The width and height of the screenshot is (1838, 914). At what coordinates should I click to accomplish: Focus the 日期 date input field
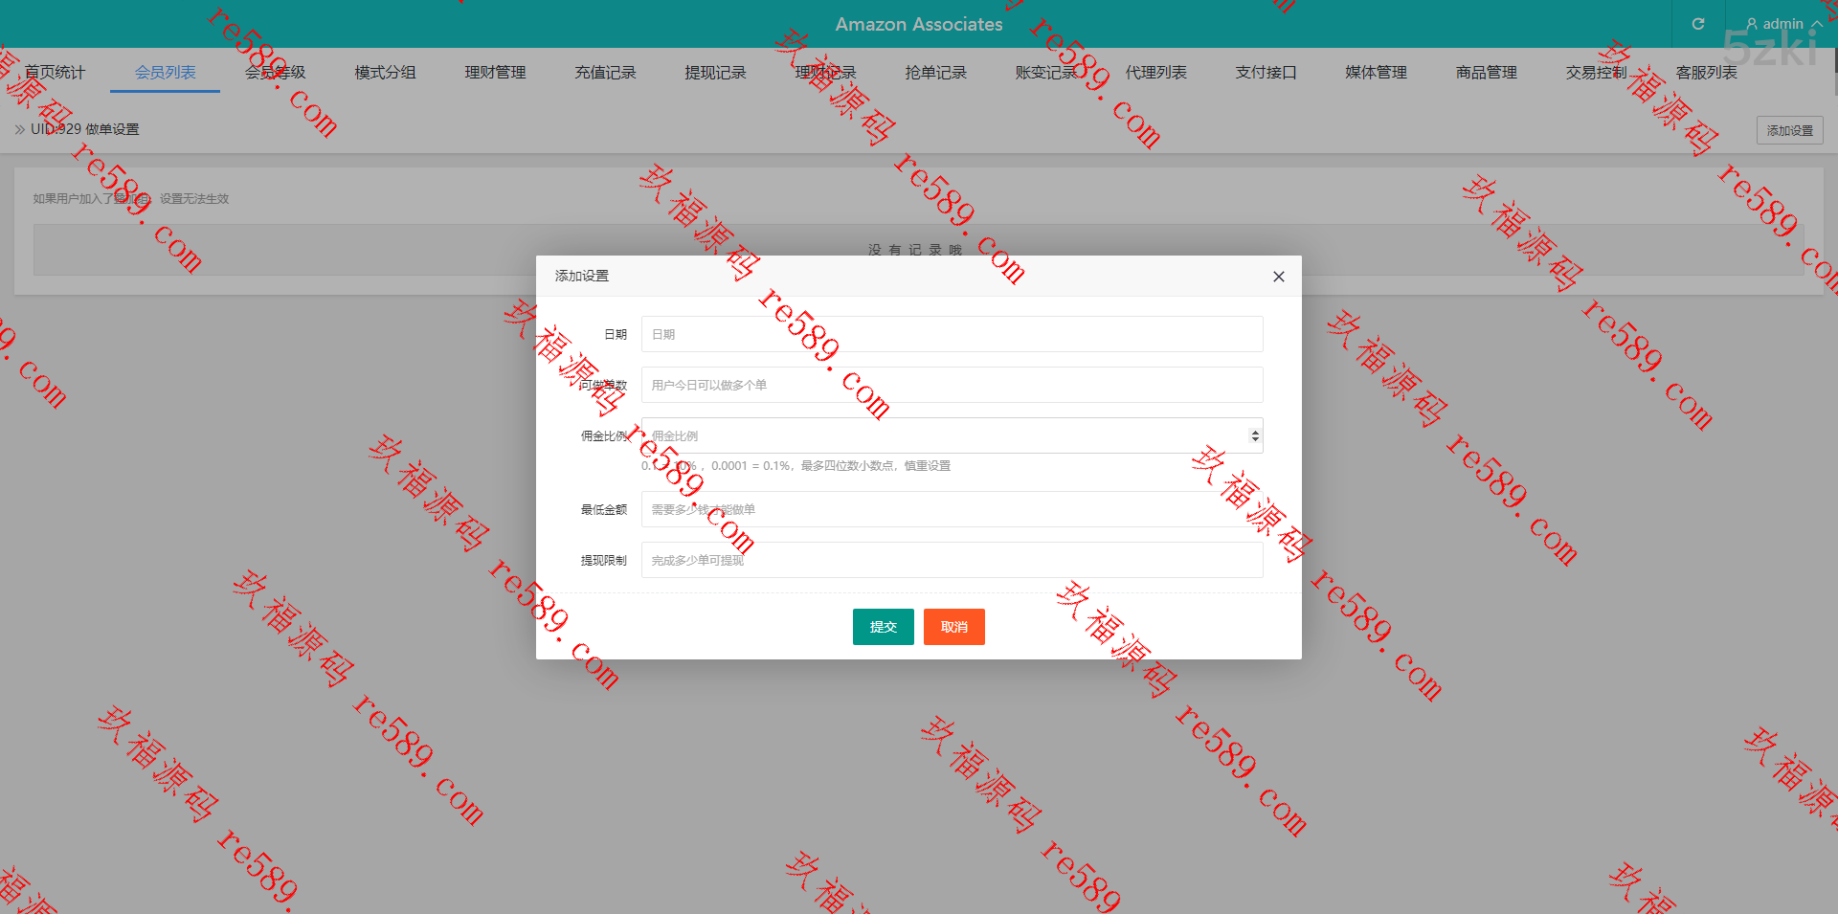[952, 334]
